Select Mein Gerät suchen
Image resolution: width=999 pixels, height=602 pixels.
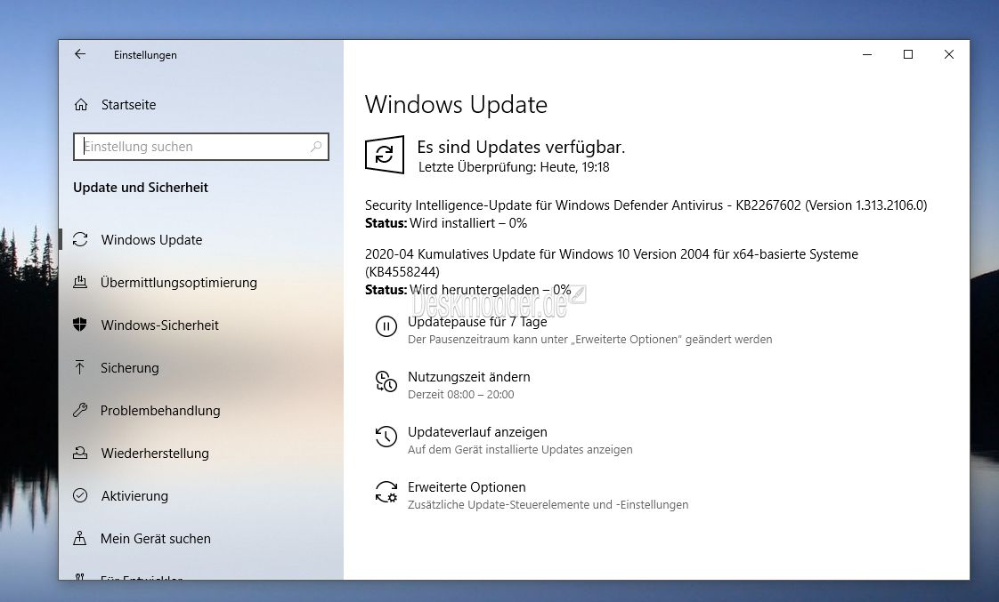tap(156, 538)
